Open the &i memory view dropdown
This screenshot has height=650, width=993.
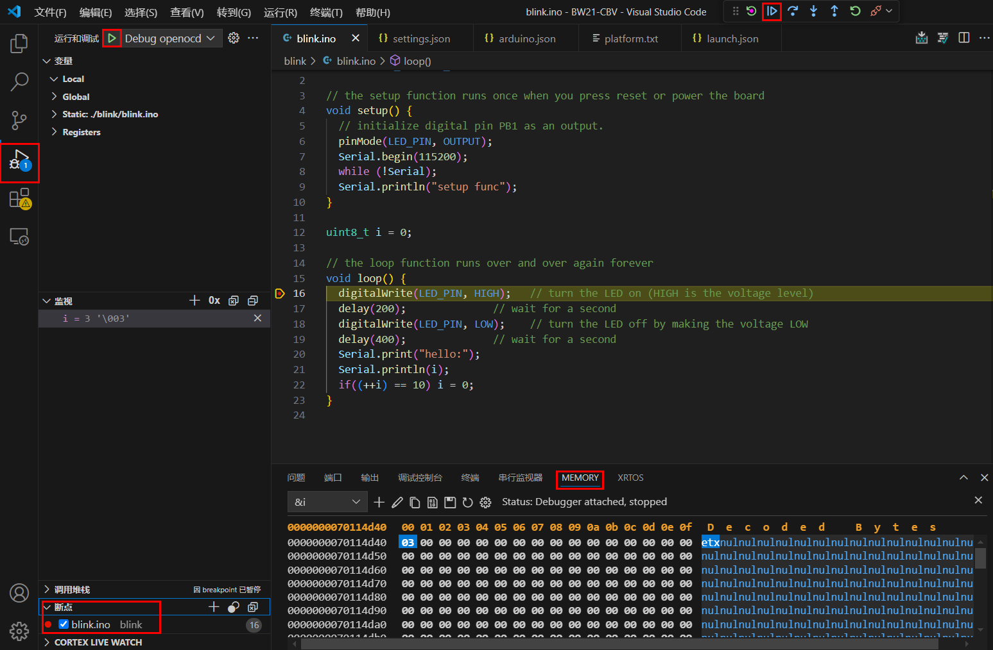tap(327, 502)
